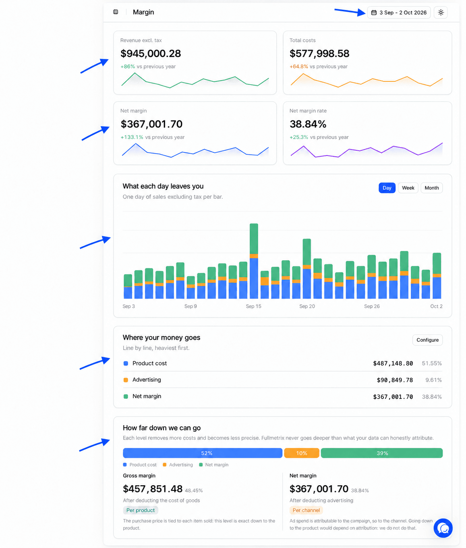Click the Advertising legend under bar
Image resolution: width=466 pixels, height=548 pixels.
click(178, 465)
